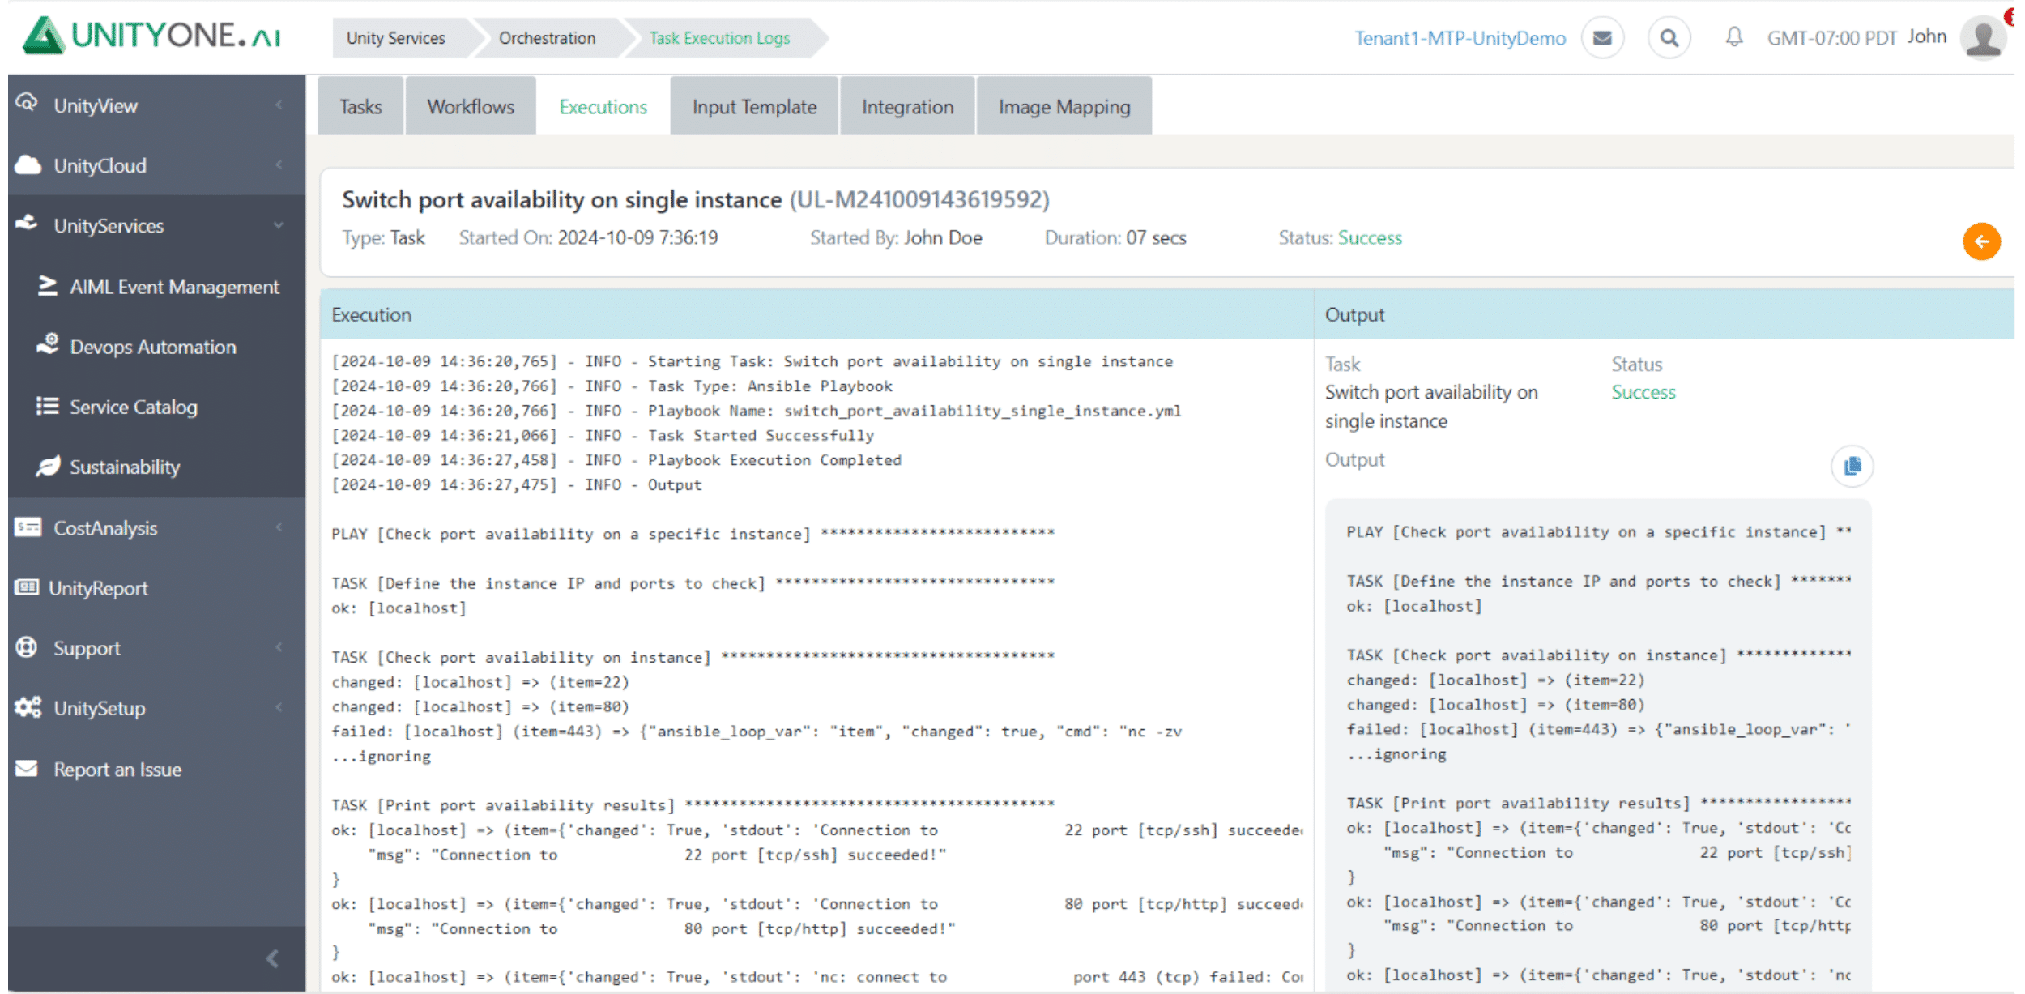
Task: Click the UnitySetup gears icon
Action: click(28, 707)
